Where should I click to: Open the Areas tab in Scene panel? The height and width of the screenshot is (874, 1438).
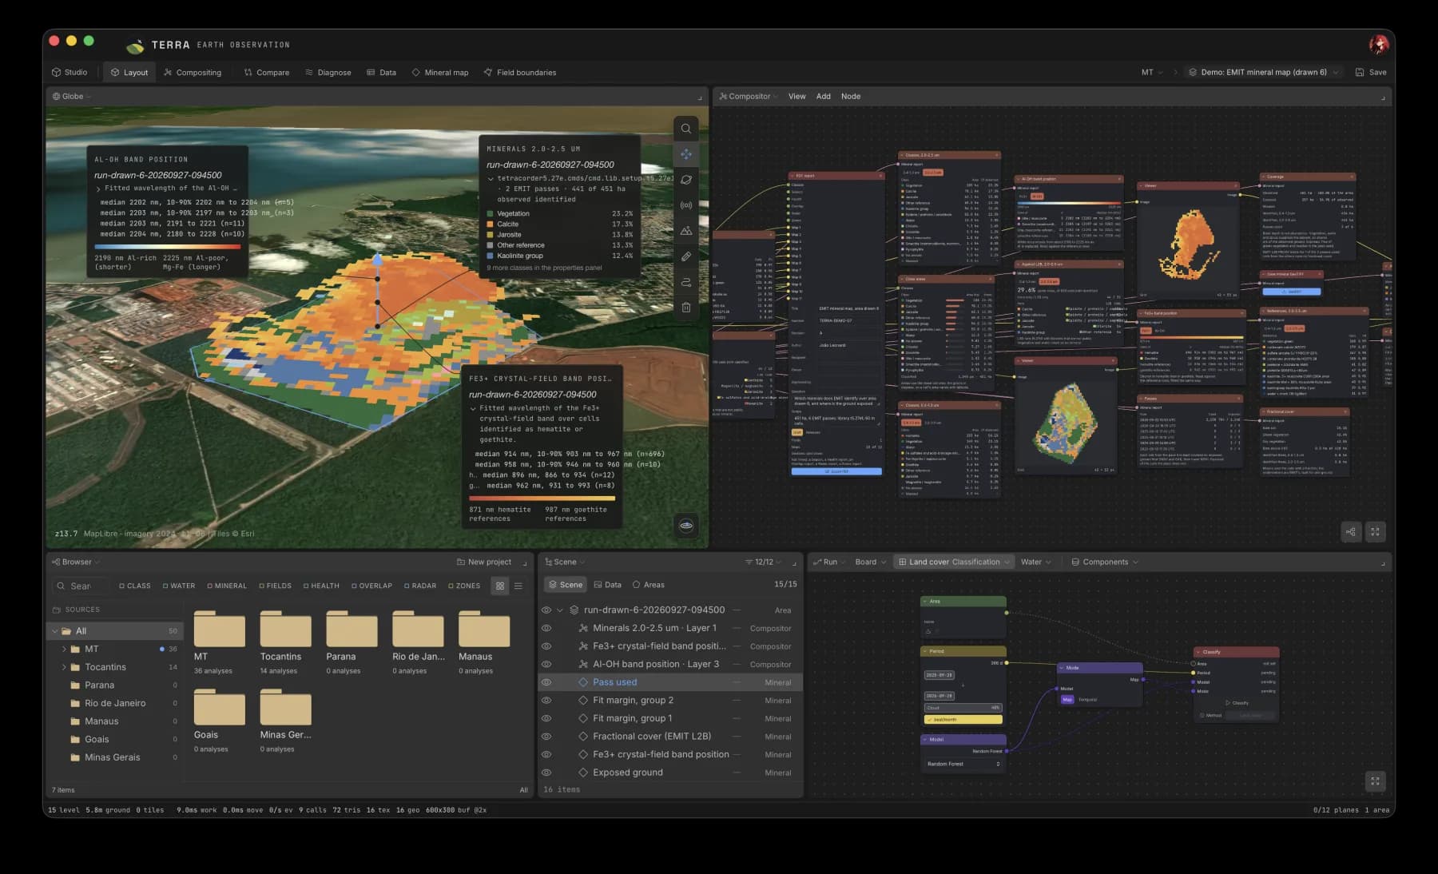[x=649, y=585]
